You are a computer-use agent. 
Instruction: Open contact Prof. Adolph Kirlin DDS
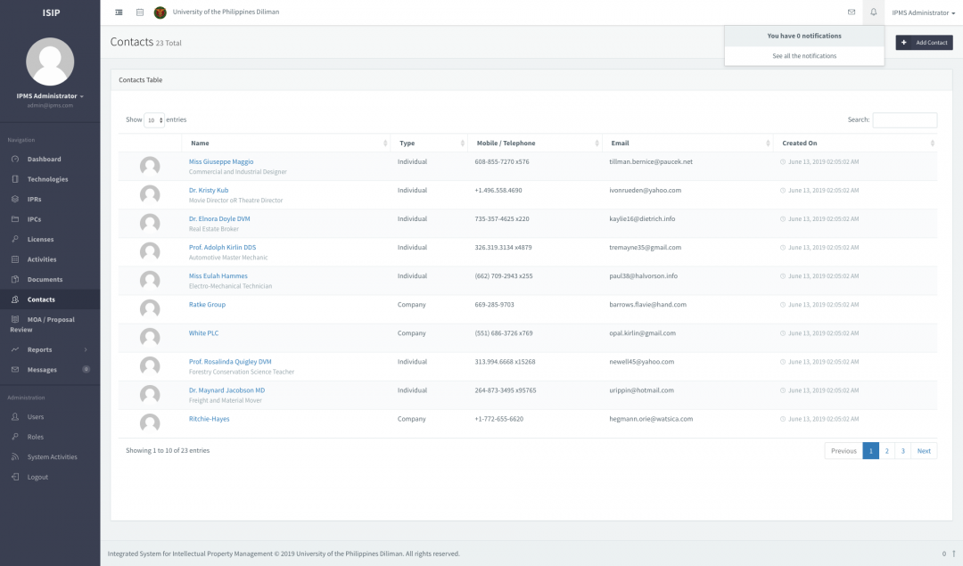222,248
